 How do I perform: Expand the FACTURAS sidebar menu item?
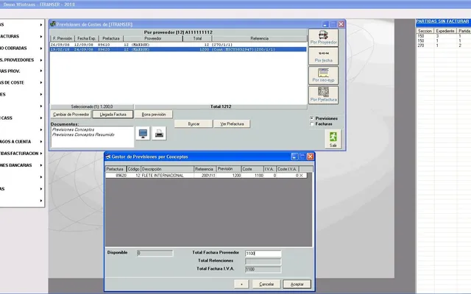point(21,36)
